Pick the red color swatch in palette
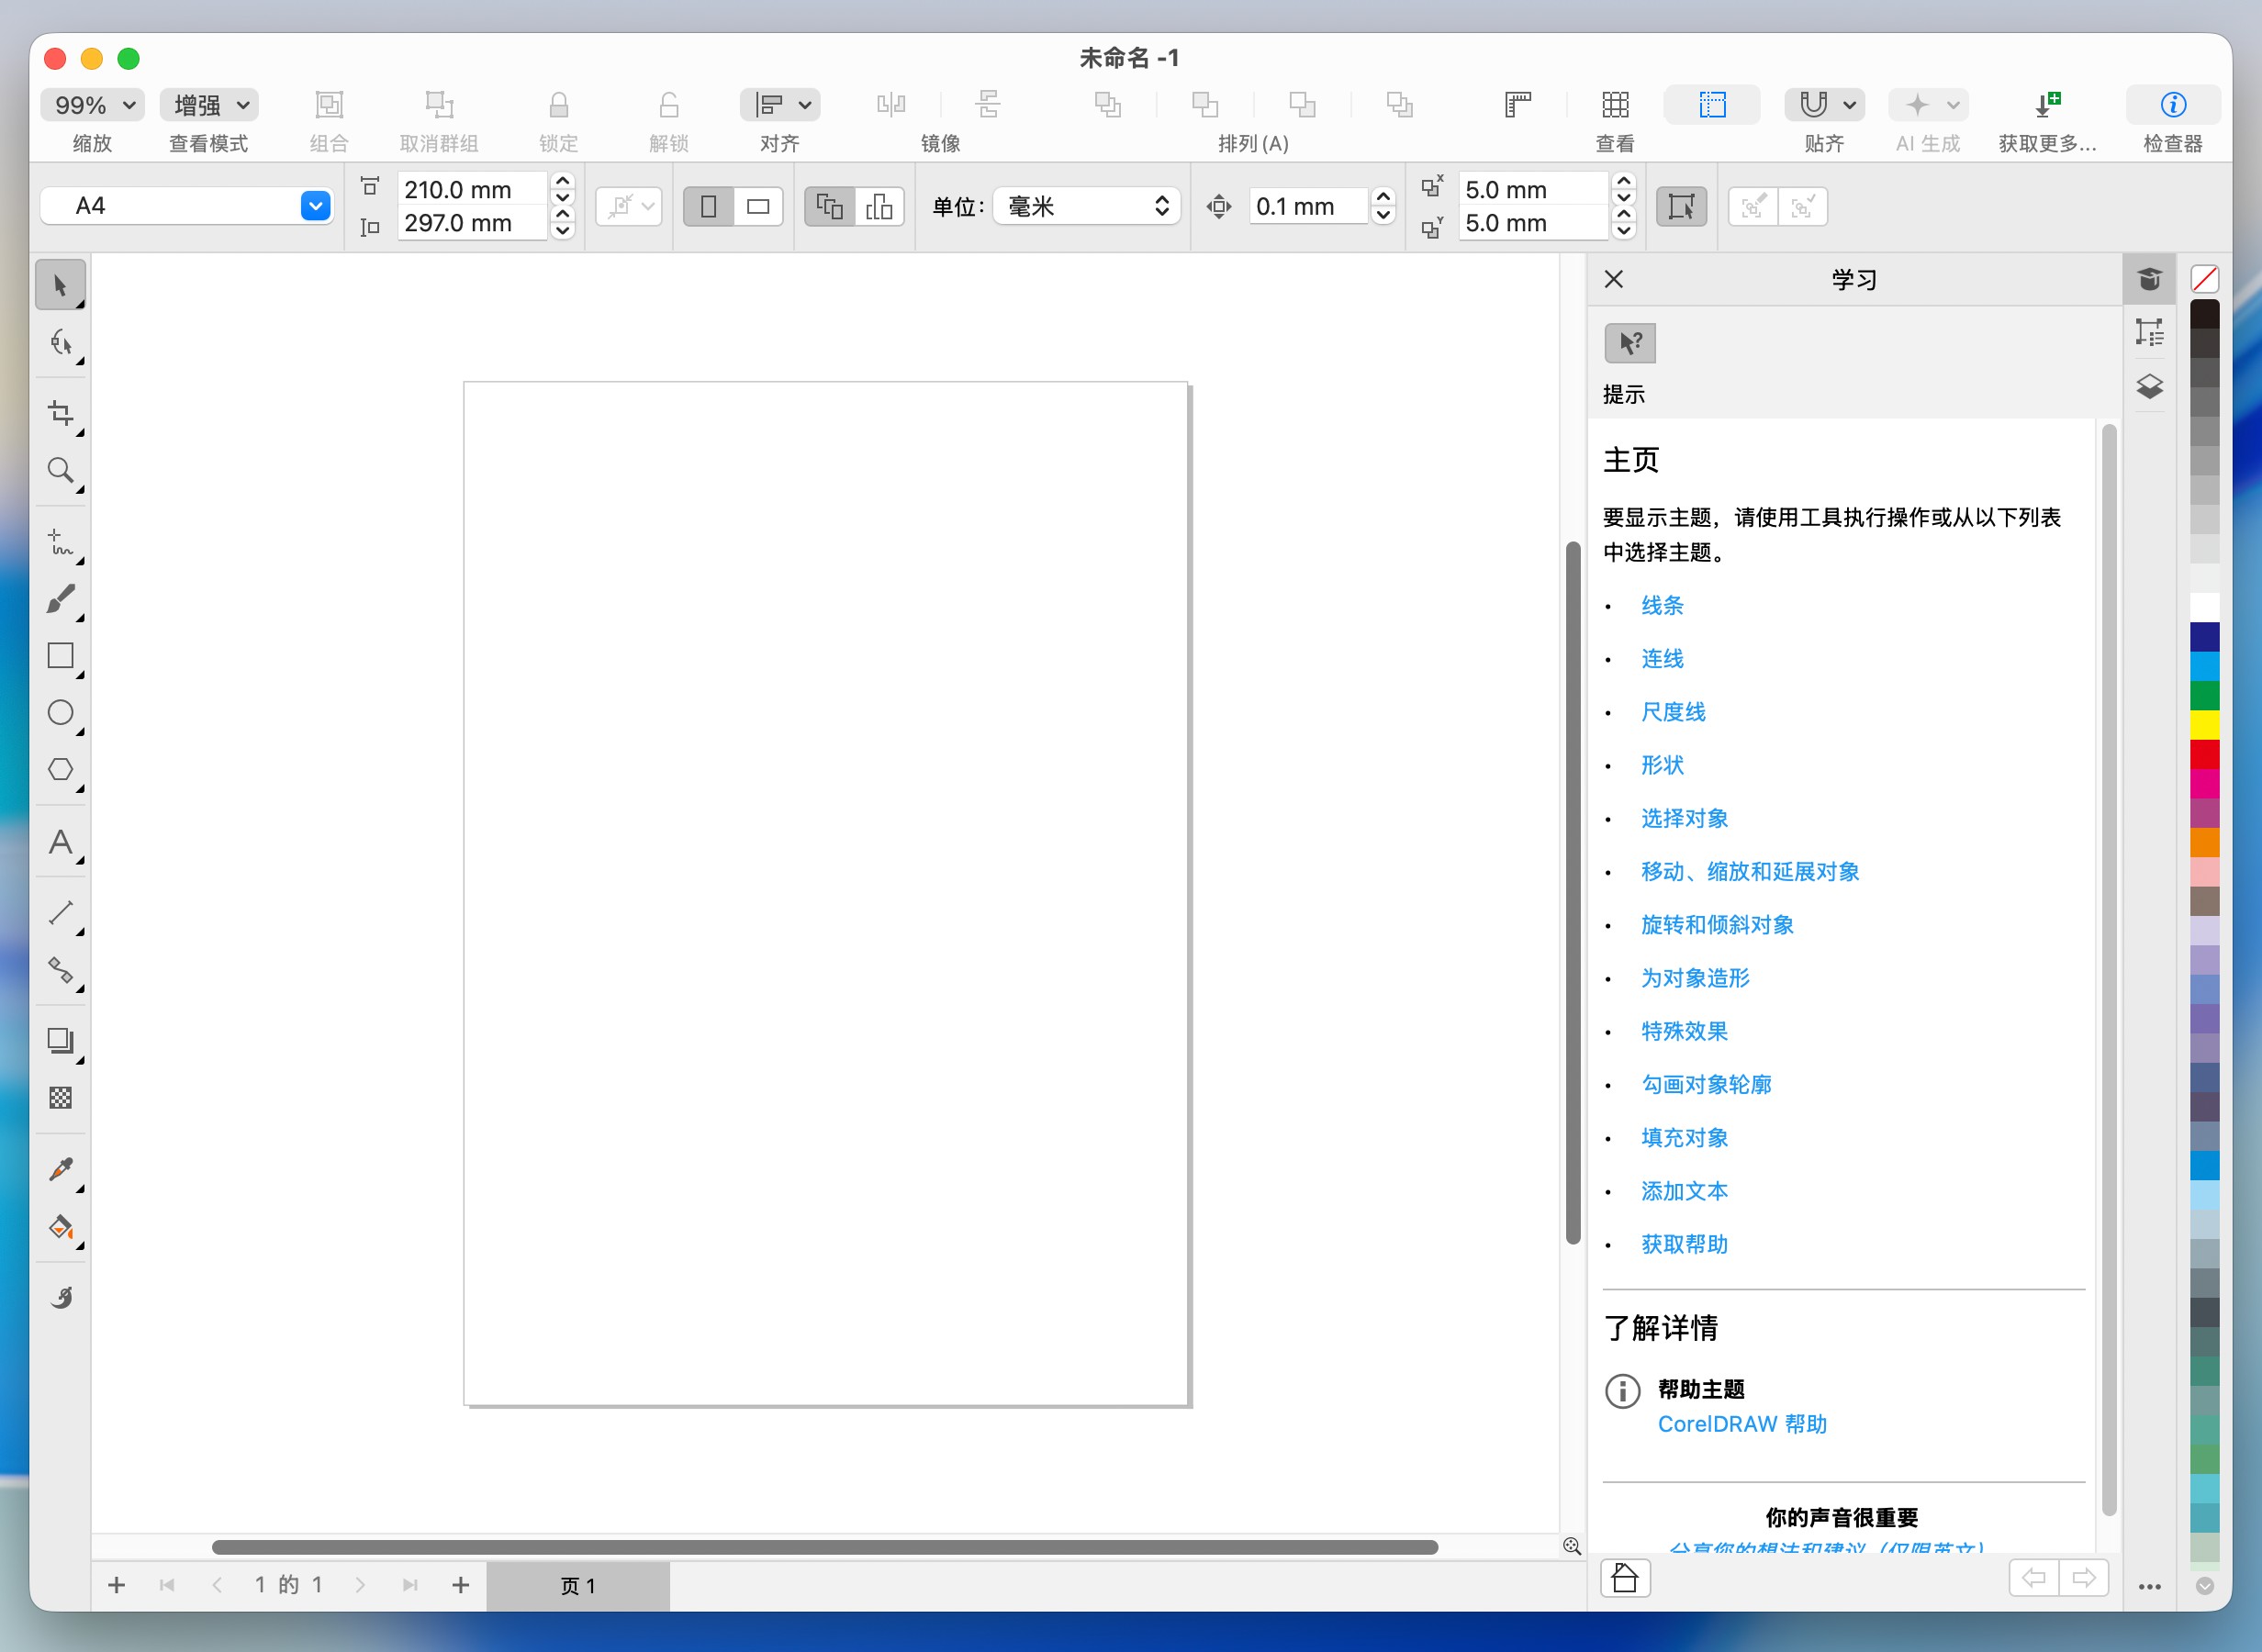This screenshot has height=1652, width=2262. coord(2204,754)
